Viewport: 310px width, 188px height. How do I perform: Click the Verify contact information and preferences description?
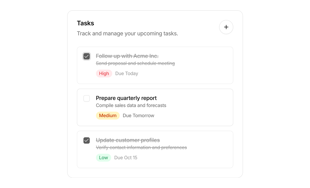[141, 148]
